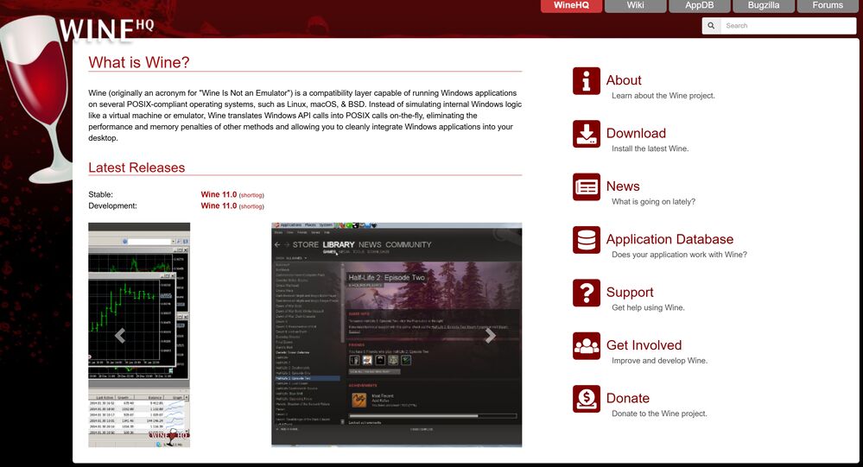Image resolution: width=863 pixels, height=467 pixels.
Task: Click the Support question mark icon
Action: [587, 293]
